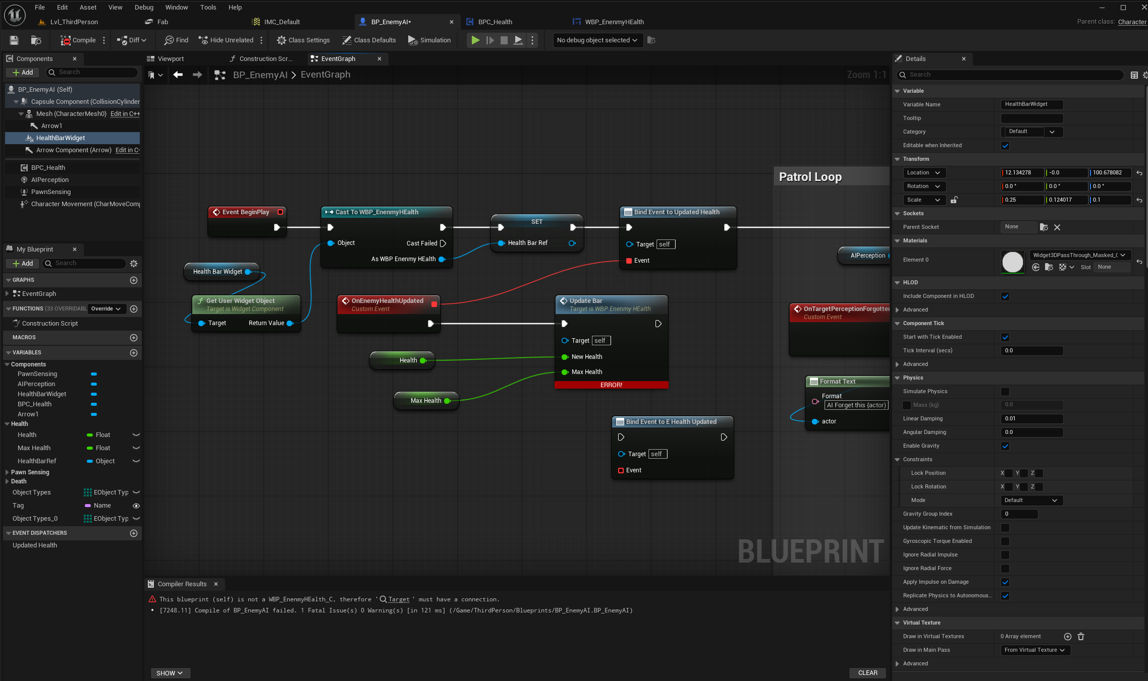Add new variable with plus icon
1148x681 pixels.
coord(134,353)
